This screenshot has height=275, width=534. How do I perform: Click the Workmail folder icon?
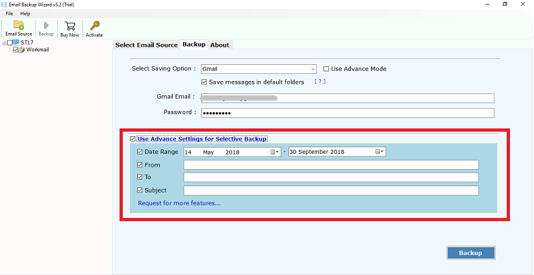coord(21,50)
